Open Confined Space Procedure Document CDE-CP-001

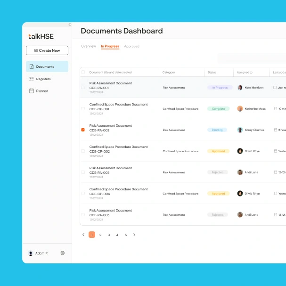pyautogui.click(x=119, y=106)
